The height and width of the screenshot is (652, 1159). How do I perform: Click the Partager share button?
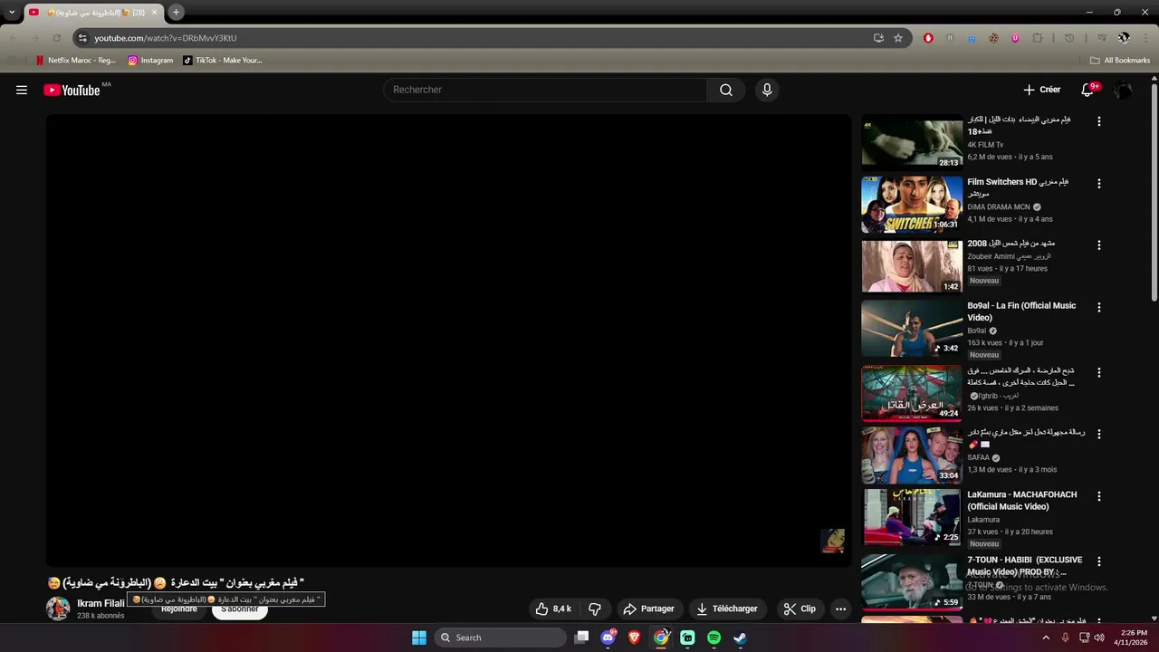648,609
